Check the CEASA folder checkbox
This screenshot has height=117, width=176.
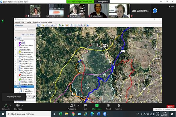click(x=18, y=41)
